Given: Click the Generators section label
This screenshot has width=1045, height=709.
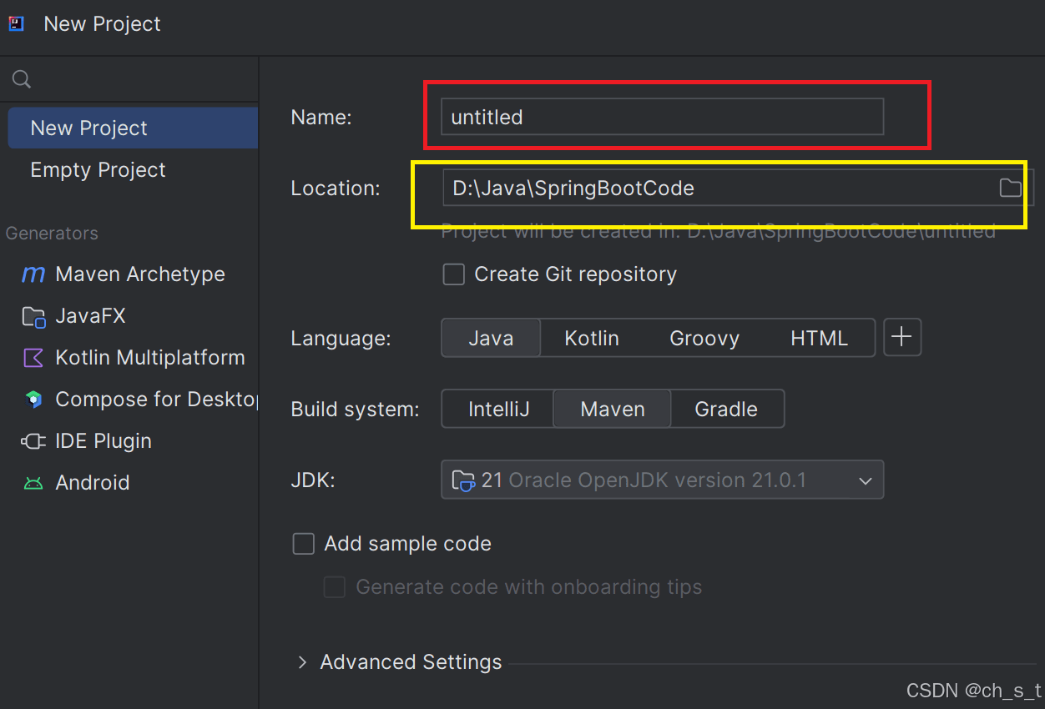Looking at the screenshot, I should pos(52,233).
